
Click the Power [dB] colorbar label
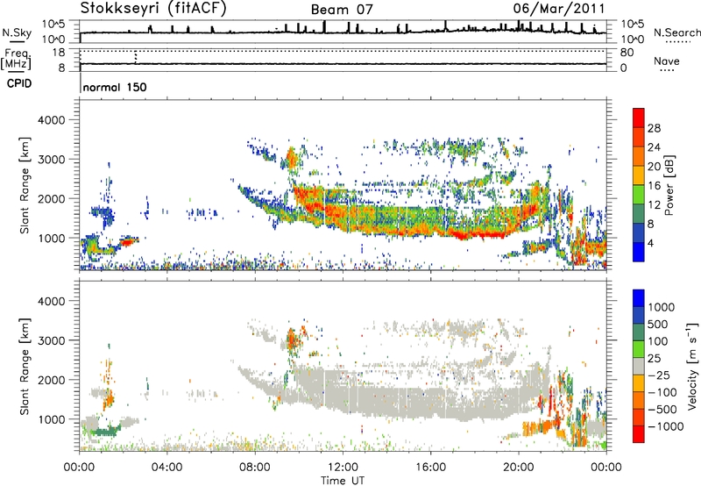(x=669, y=185)
